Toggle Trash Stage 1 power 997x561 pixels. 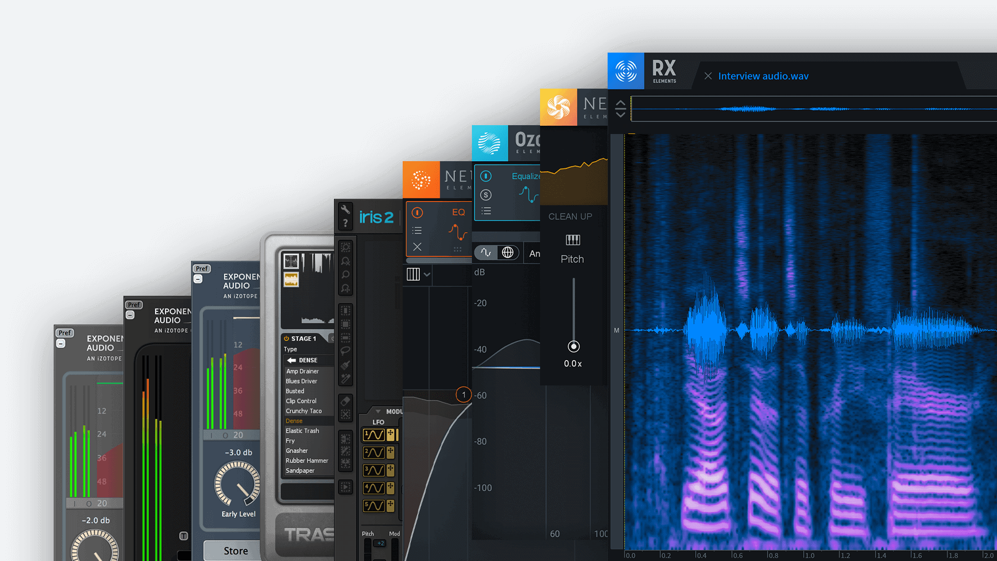pyautogui.click(x=286, y=338)
